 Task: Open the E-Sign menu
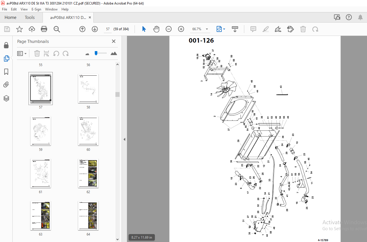(36, 9)
